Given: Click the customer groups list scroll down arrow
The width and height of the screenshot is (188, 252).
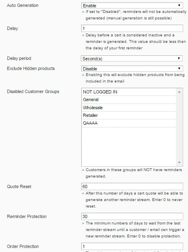Looking at the screenshot, I should click(x=180, y=163).
